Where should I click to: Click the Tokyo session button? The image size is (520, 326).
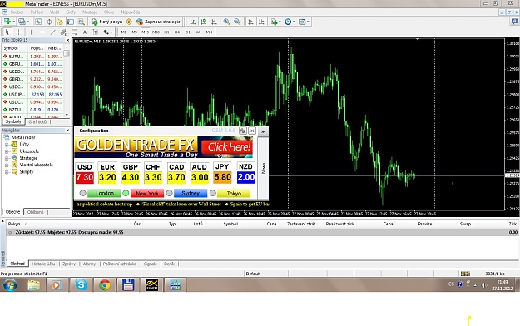234,193
